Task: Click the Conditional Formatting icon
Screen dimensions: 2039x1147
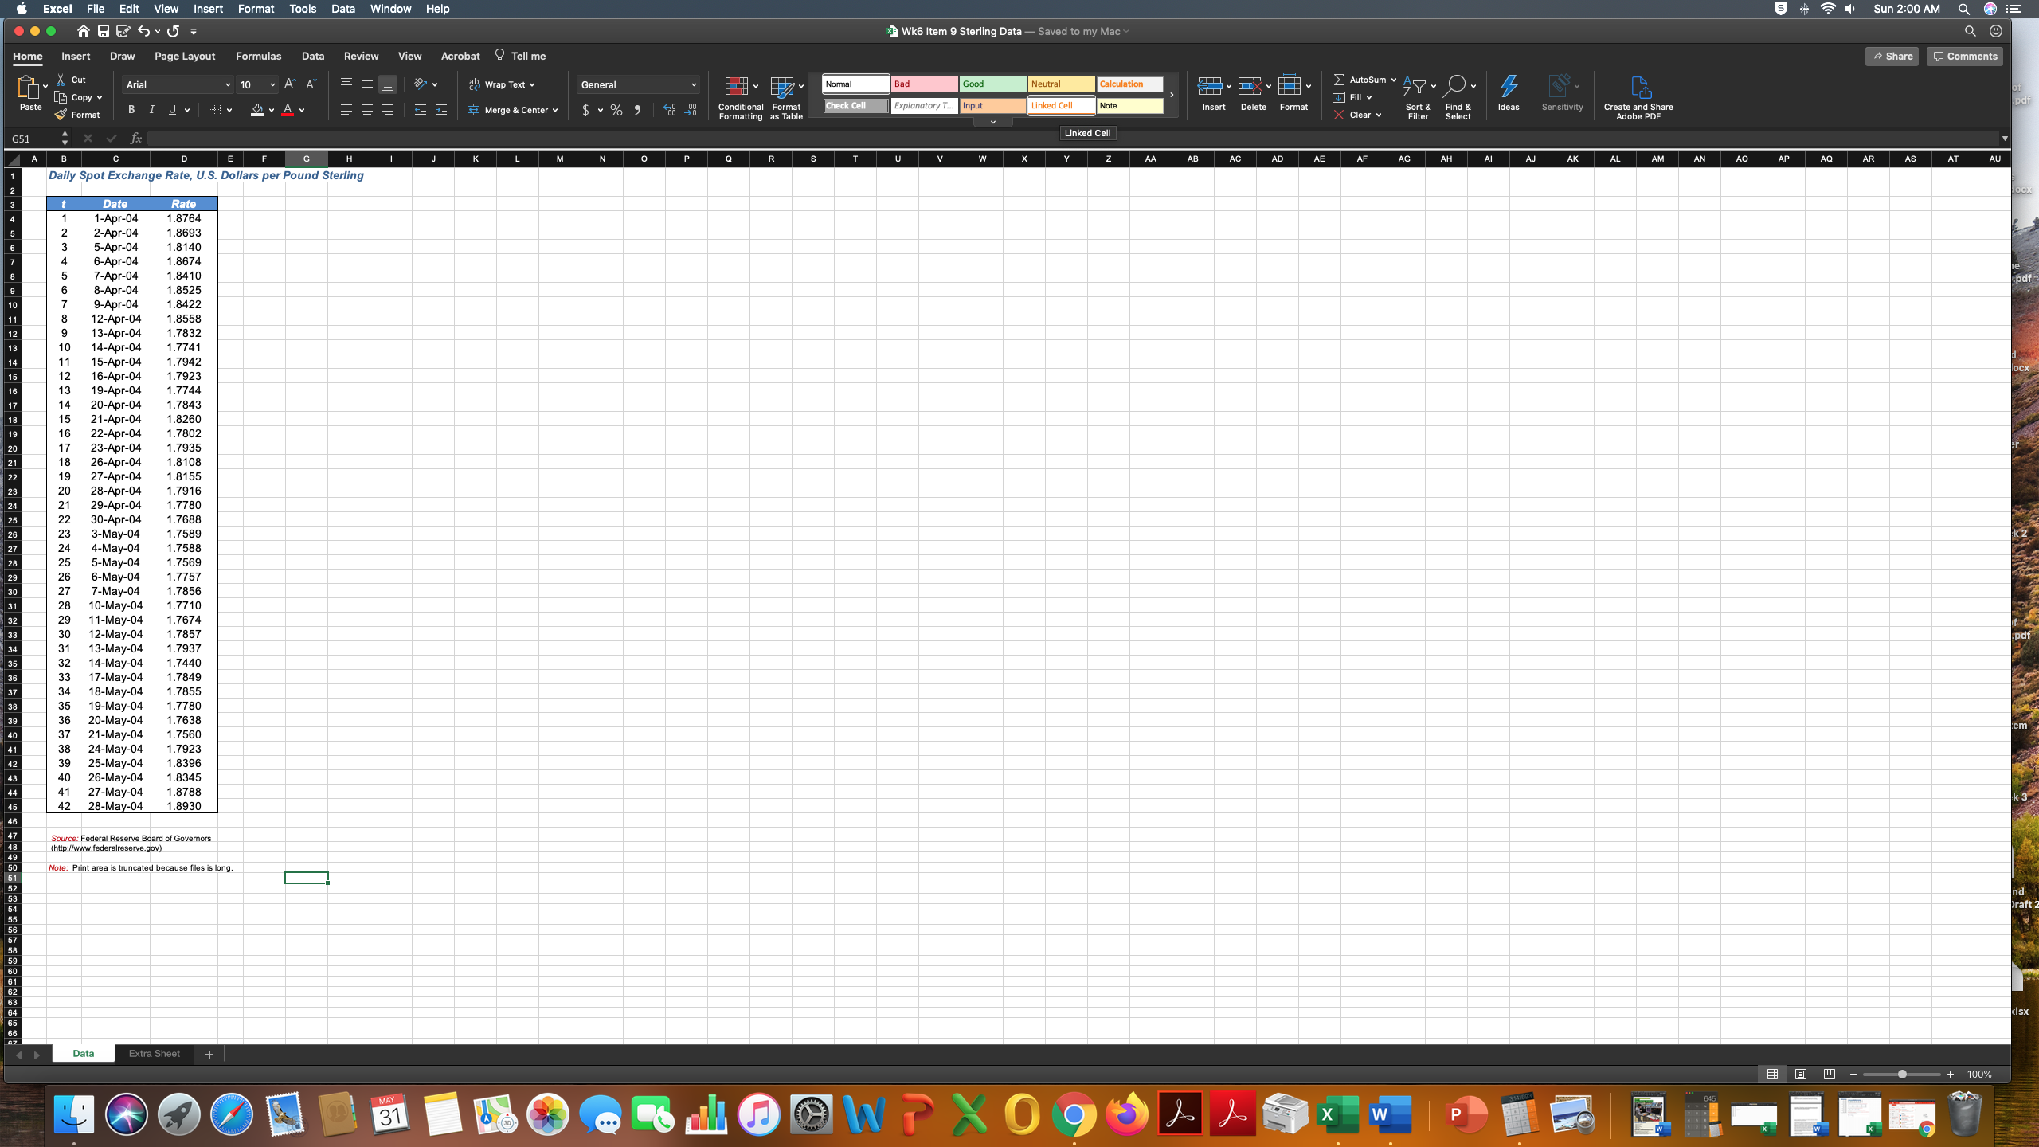Action: coord(736,87)
